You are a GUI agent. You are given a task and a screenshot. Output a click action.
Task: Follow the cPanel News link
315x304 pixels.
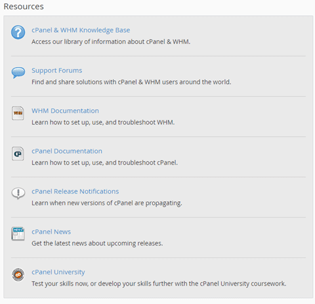[51, 232]
